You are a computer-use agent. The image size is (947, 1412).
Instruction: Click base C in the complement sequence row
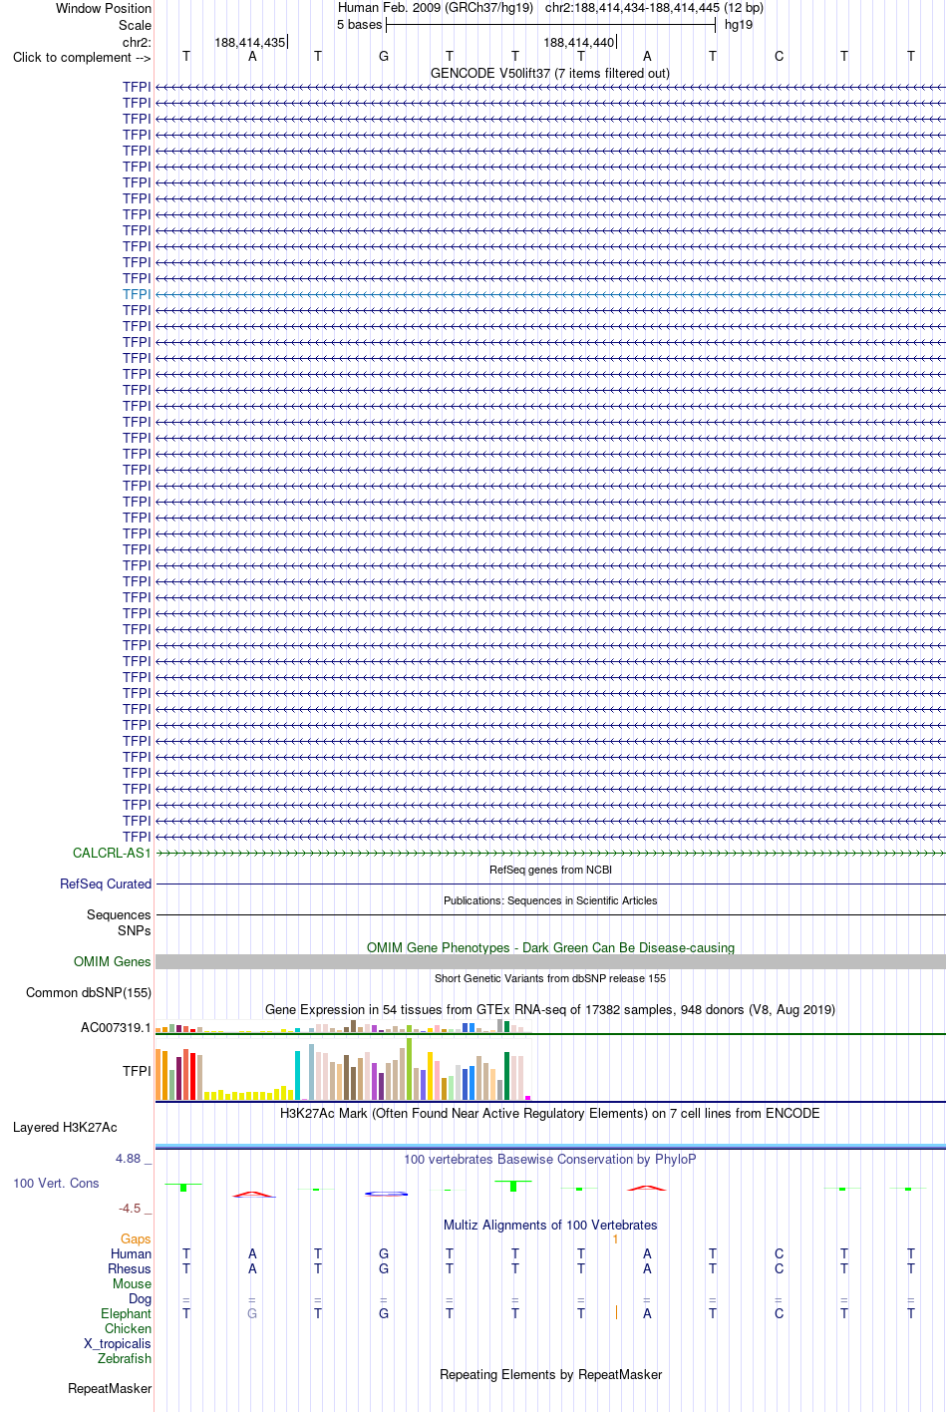click(779, 56)
